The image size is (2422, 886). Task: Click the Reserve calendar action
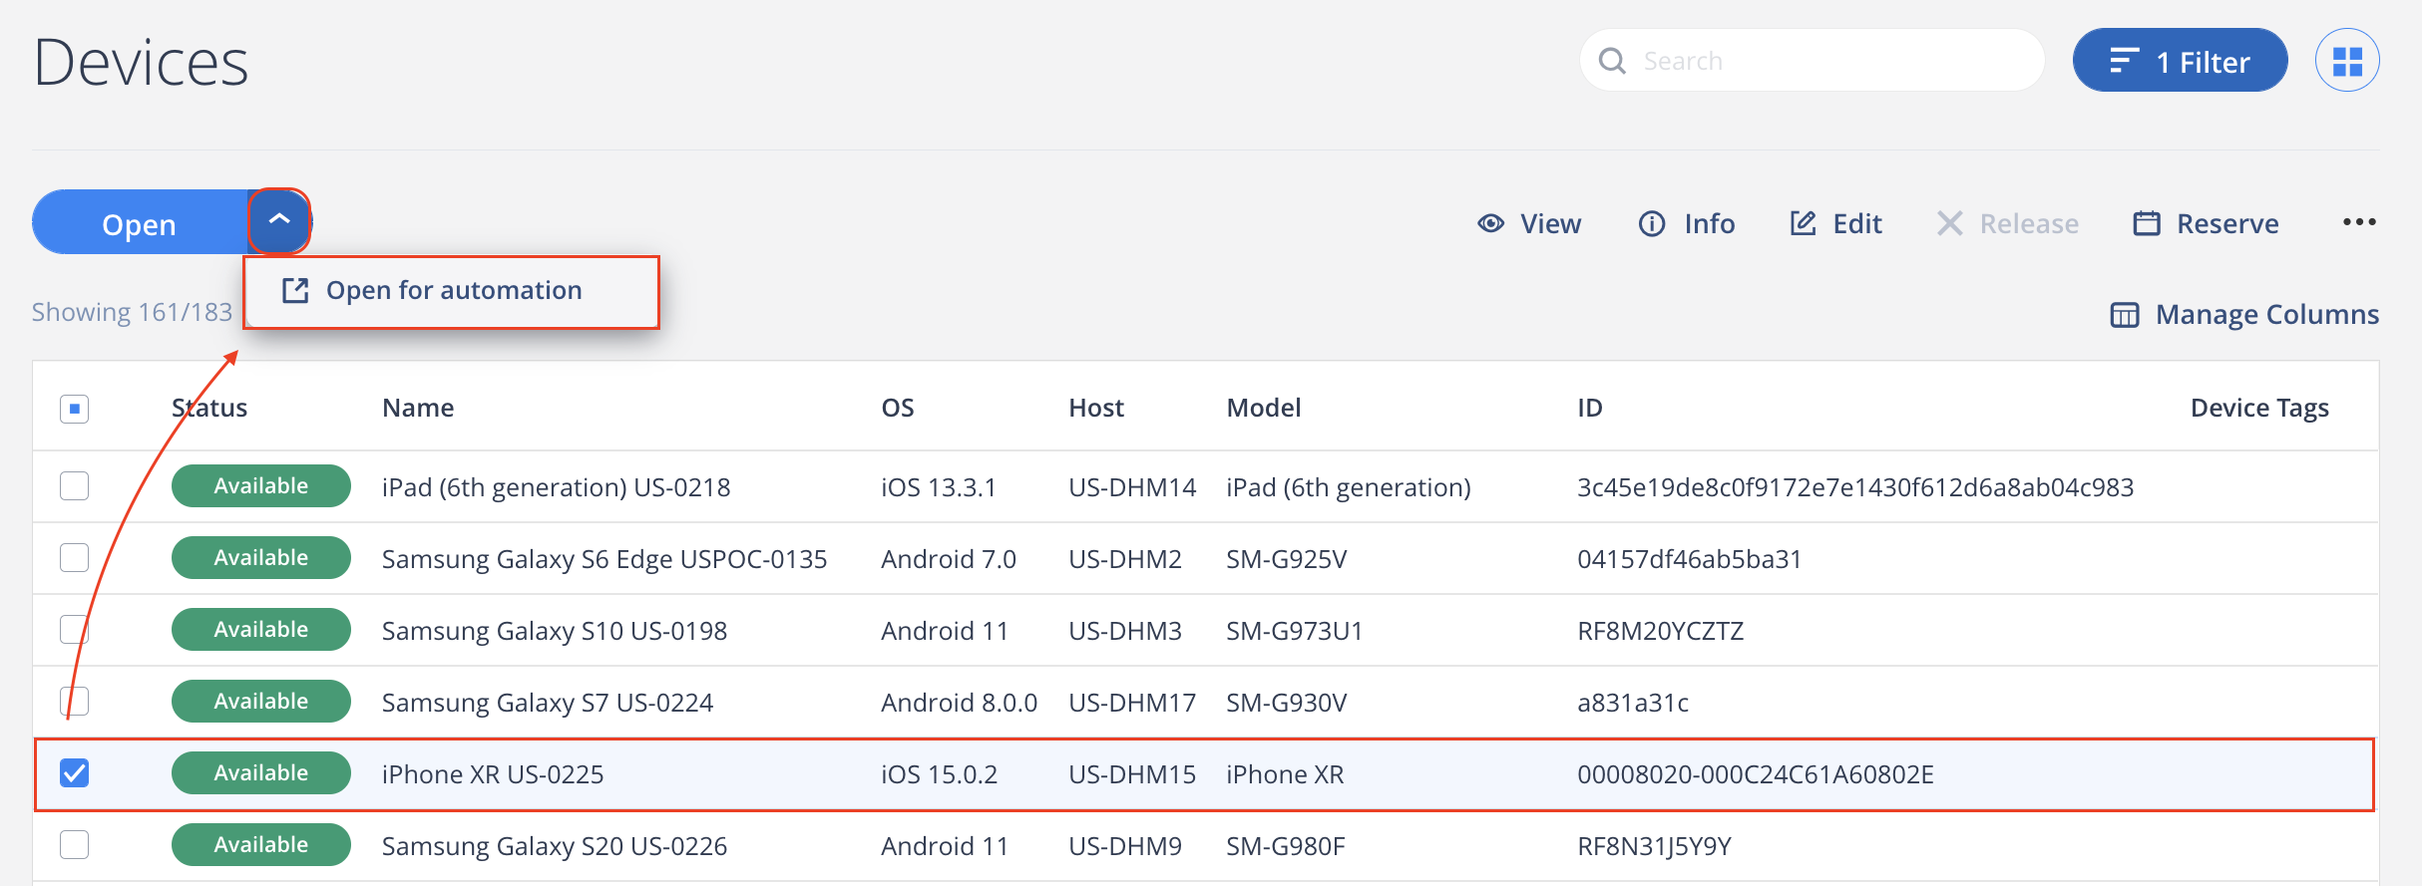click(x=2206, y=223)
